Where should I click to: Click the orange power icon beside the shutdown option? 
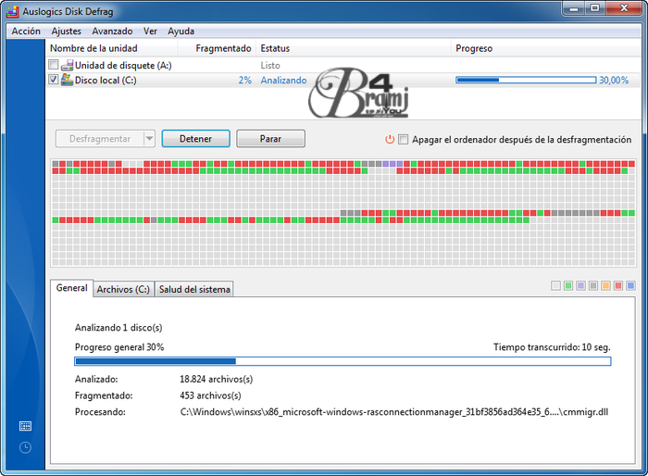click(x=390, y=139)
